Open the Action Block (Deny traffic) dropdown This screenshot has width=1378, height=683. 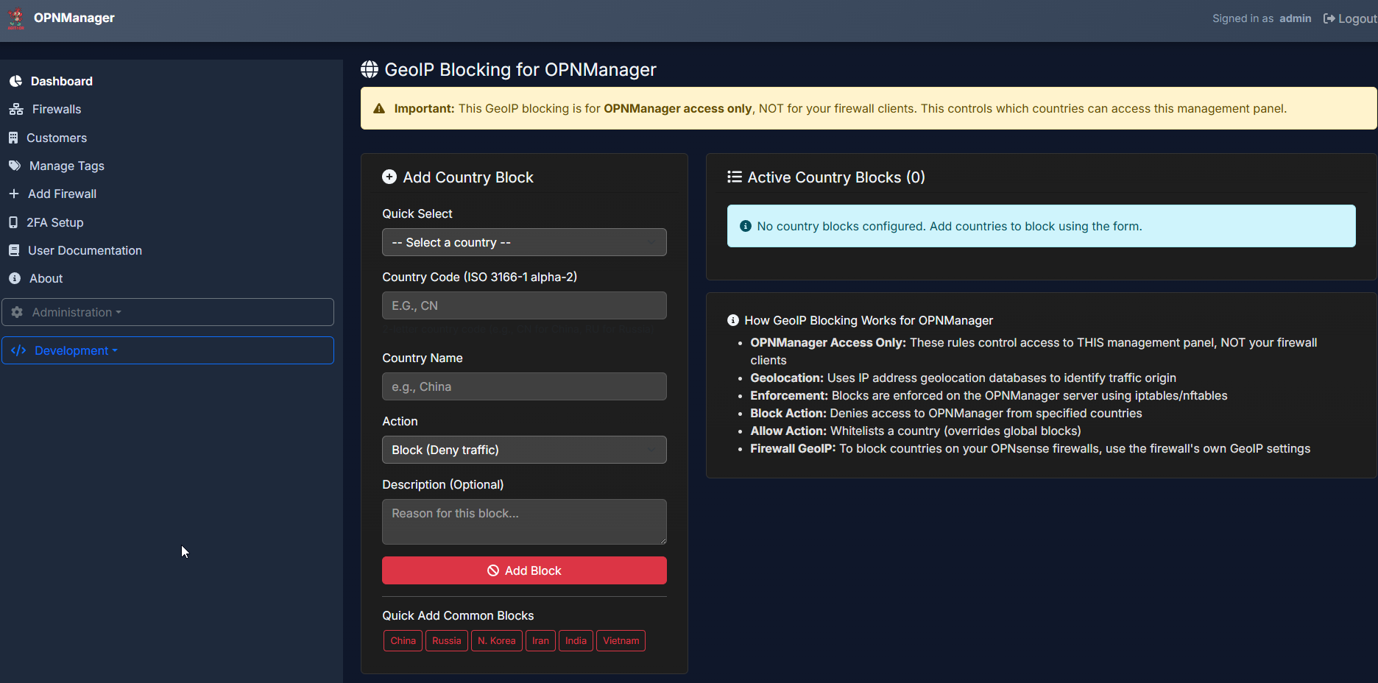tap(524, 450)
